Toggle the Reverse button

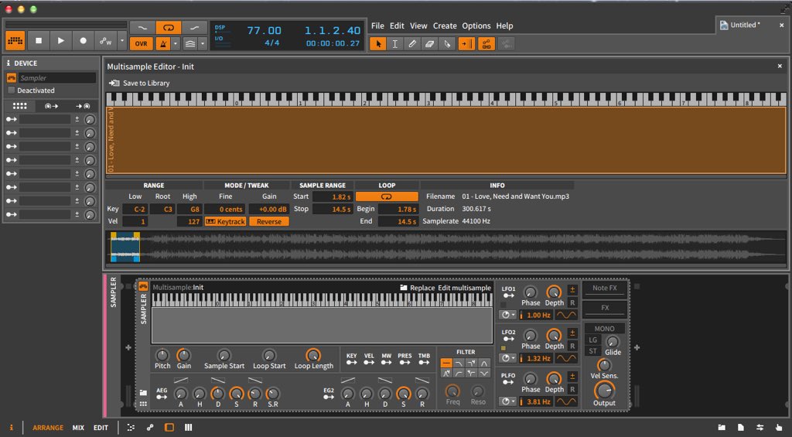[x=268, y=221]
